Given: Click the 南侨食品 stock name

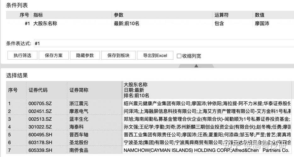Looking at the screenshot, I should pyautogui.click(x=79, y=150).
